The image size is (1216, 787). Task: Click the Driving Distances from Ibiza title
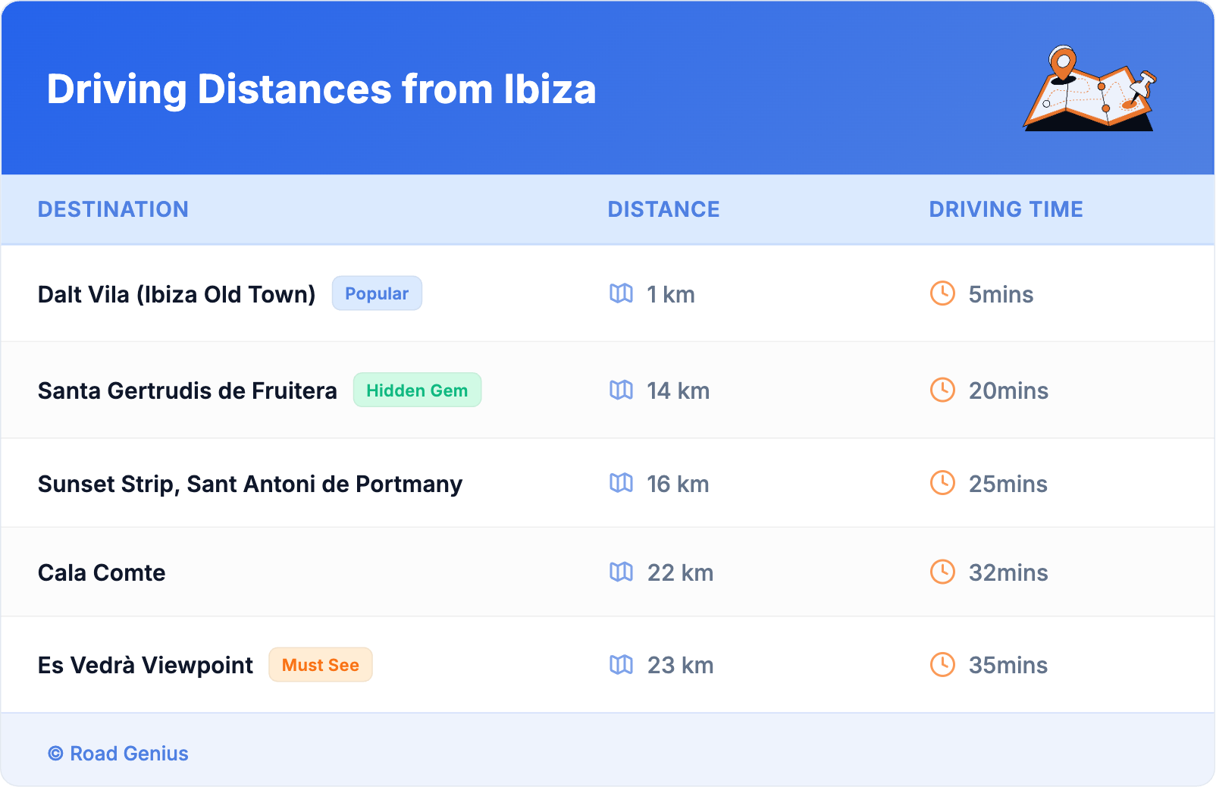click(321, 89)
